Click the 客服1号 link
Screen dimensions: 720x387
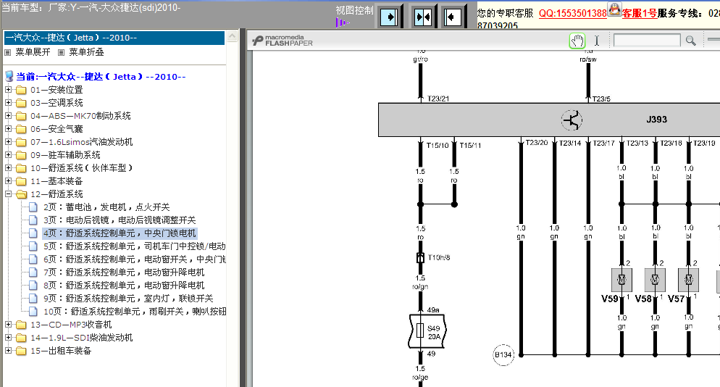pyautogui.click(x=640, y=13)
